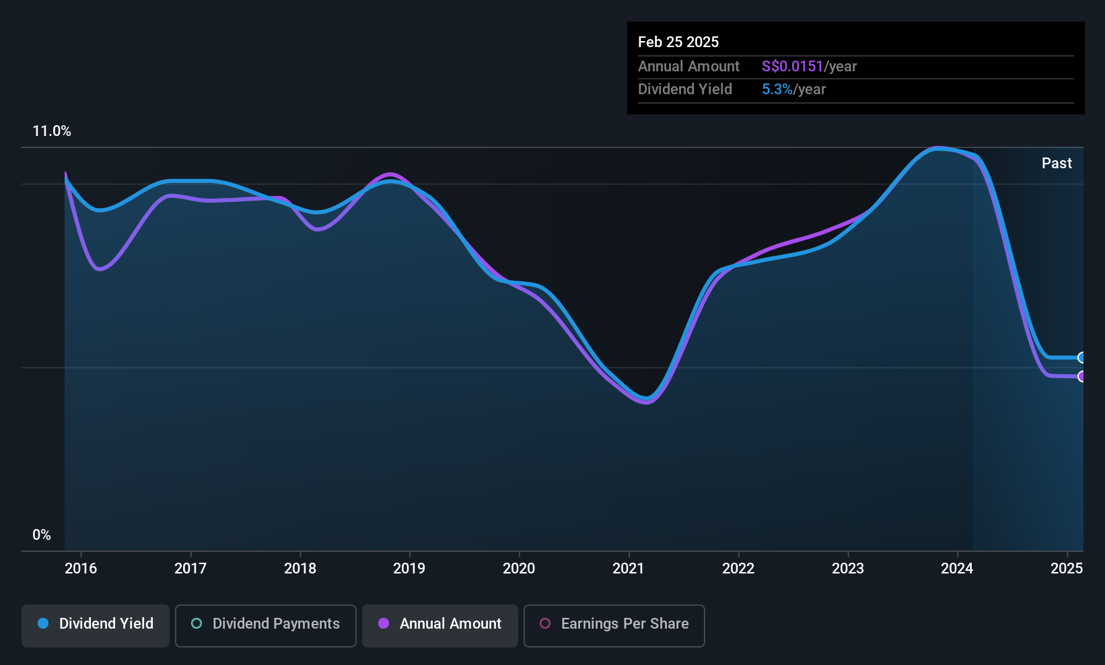Click the 2024 x-axis label
The height and width of the screenshot is (665, 1105).
coord(957,568)
